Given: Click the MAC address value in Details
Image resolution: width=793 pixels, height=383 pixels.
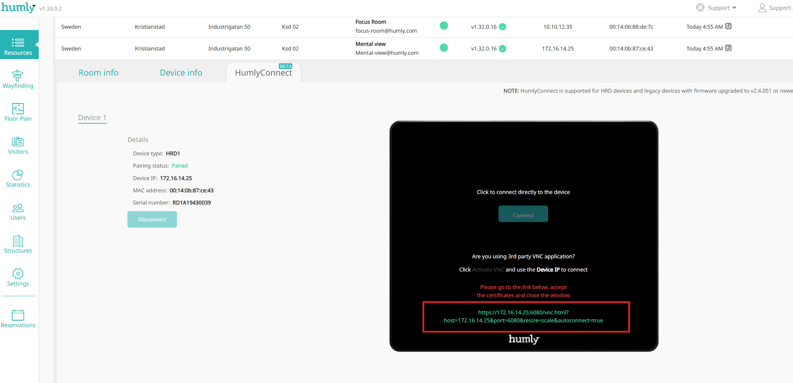Looking at the screenshot, I should 192,191.
